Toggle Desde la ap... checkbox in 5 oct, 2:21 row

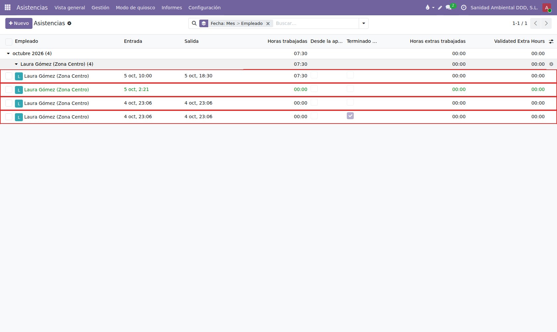click(314, 89)
